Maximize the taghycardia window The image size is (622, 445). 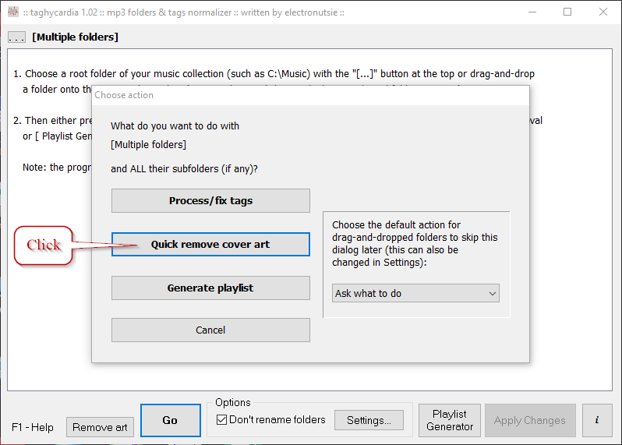point(567,12)
